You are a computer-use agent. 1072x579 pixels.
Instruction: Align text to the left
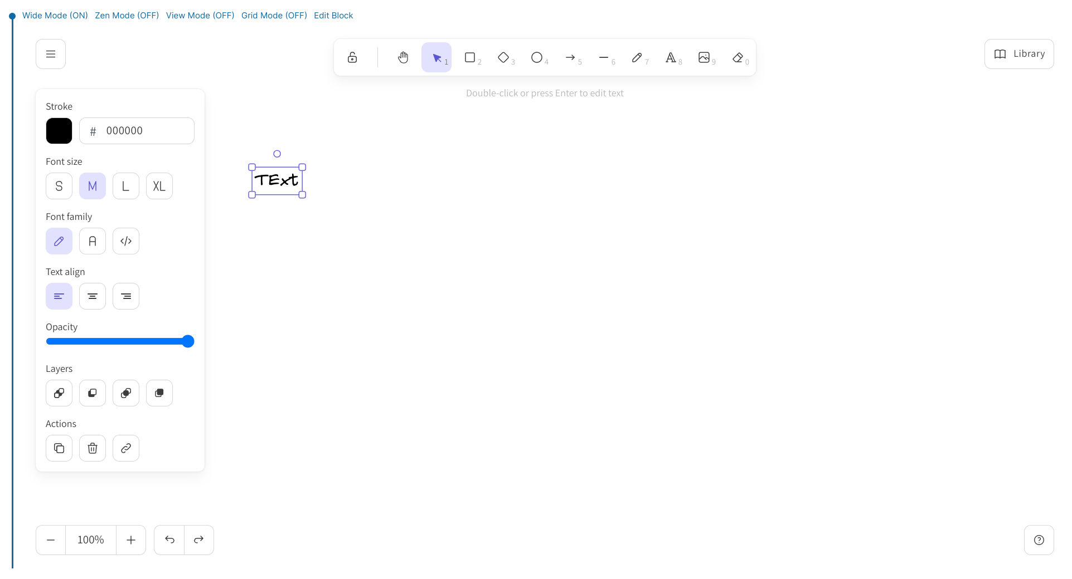click(x=59, y=296)
